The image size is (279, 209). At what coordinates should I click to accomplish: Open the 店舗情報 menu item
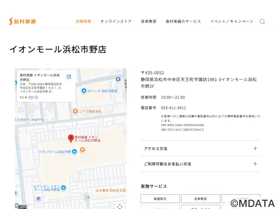click(83, 21)
